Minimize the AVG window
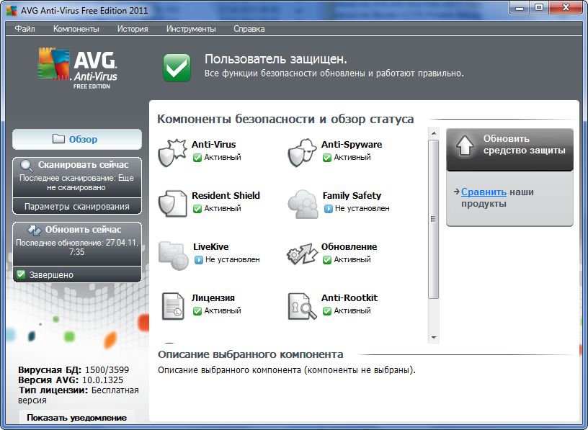The height and width of the screenshot is (430, 588). coord(520,8)
